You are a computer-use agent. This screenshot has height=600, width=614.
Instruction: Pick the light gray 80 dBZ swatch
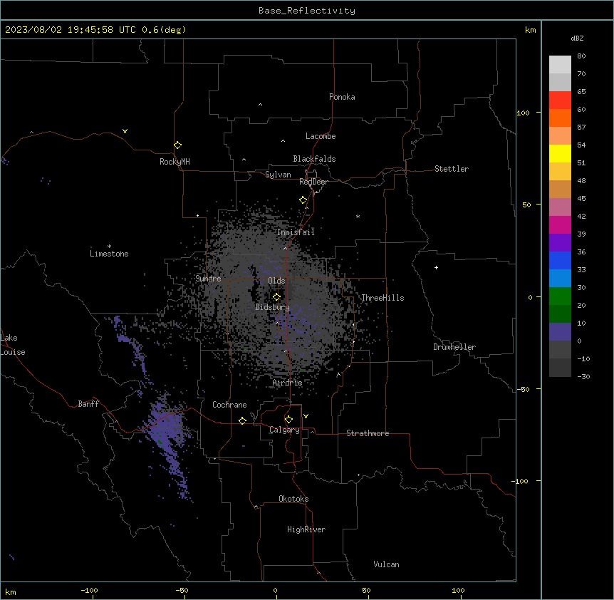coord(560,65)
